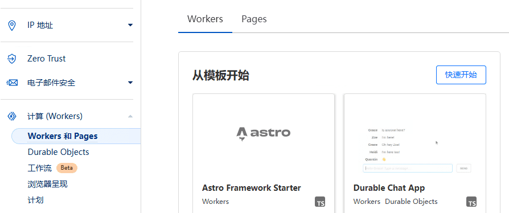Switch to the Workers tab
The width and height of the screenshot is (509, 213).
pyautogui.click(x=205, y=19)
